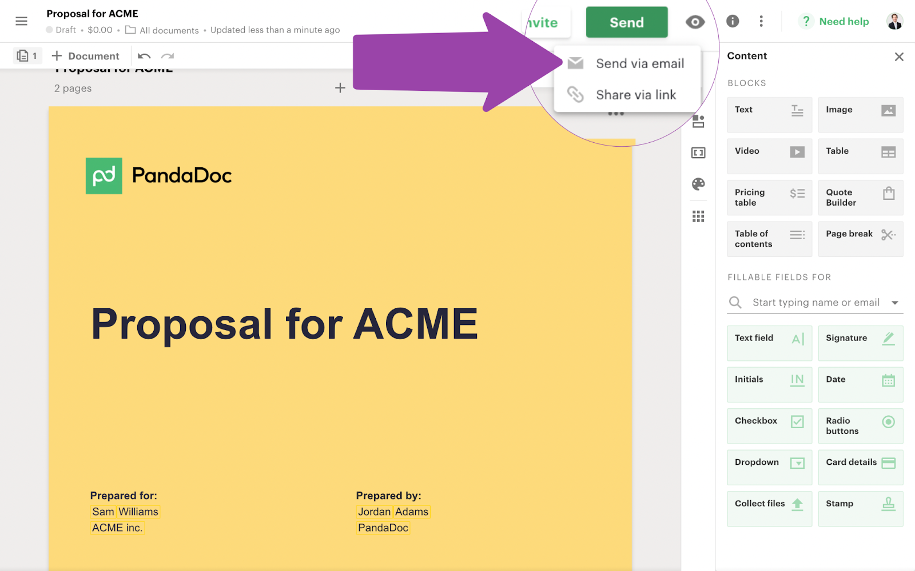This screenshot has width=915, height=571.
Task: Click the 'Prepared for:' label
Action: (x=124, y=496)
